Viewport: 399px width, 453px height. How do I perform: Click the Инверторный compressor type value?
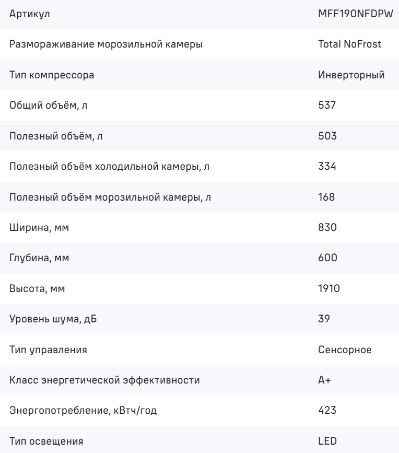[x=351, y=75]
